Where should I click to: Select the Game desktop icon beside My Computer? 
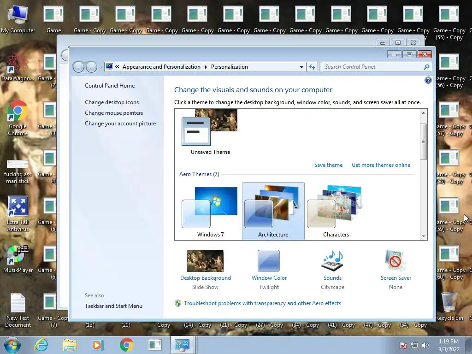coord(53,19)
